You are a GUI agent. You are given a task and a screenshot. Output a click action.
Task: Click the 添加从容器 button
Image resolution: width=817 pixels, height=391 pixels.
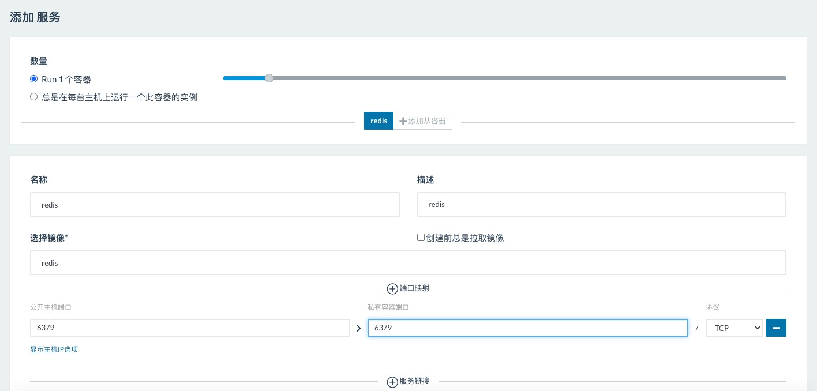[x=423, y=121]
